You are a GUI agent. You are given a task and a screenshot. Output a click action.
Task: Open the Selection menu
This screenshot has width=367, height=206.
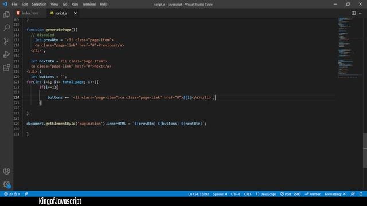pyautogui.click(x=39, y=4)
